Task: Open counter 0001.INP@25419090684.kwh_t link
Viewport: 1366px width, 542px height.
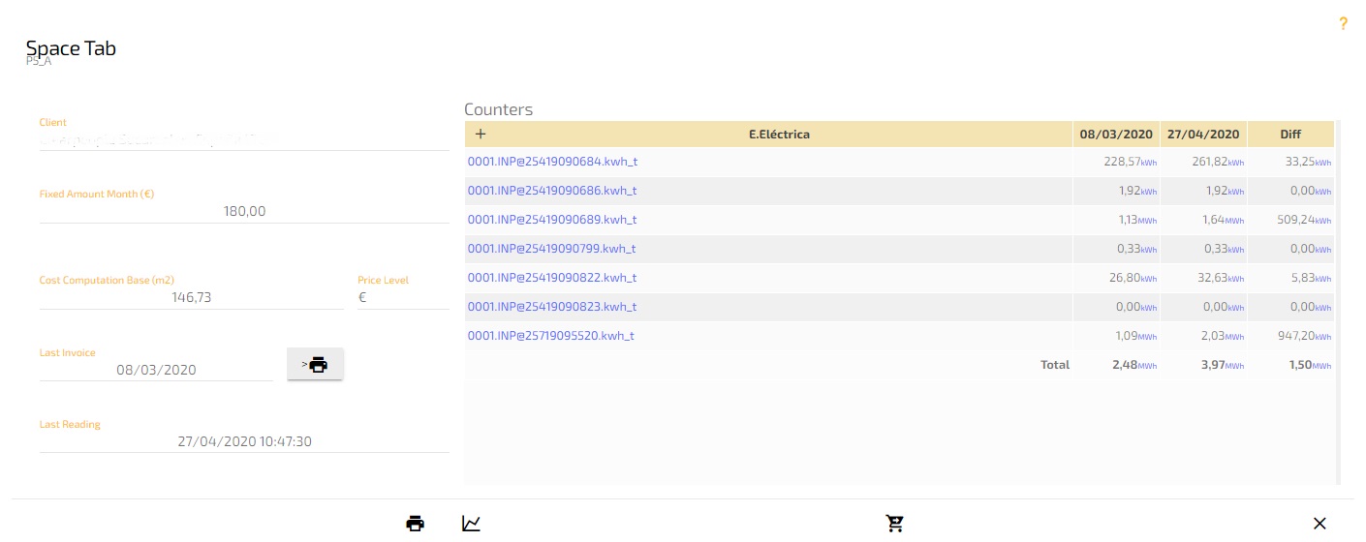Action: click(552, 162)
